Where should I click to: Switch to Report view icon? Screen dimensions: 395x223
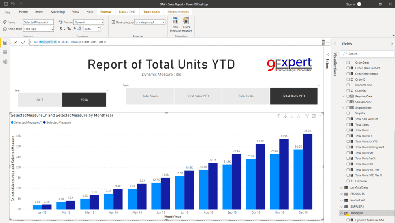[5, 43]
